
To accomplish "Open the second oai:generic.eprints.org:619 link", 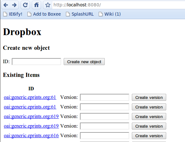I will 31,126.
